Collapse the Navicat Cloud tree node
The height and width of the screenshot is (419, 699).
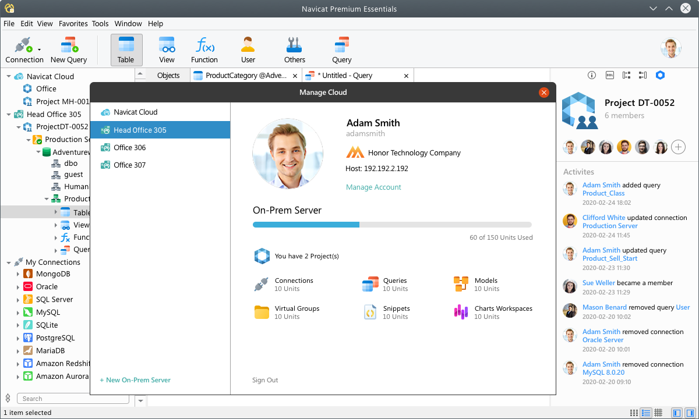coord(9,76)
